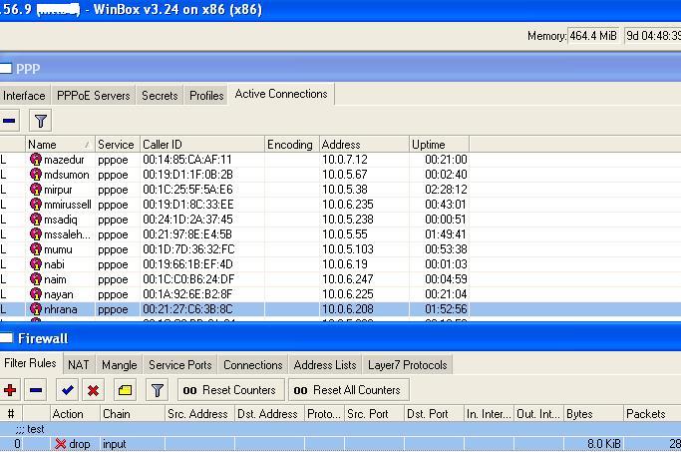The width and height of the screenshot is (681, 452).
Task: Click the Reset Counters button
Action: pyautogui.click(x=231, y=390)
